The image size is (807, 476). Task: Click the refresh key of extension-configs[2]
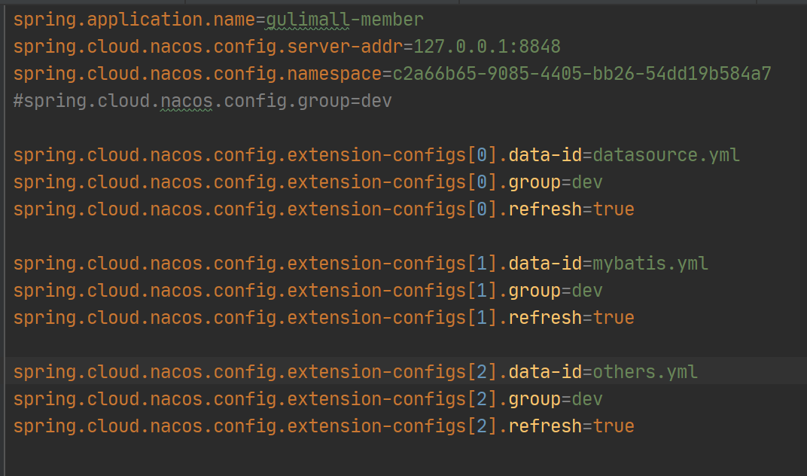[545, 426]
